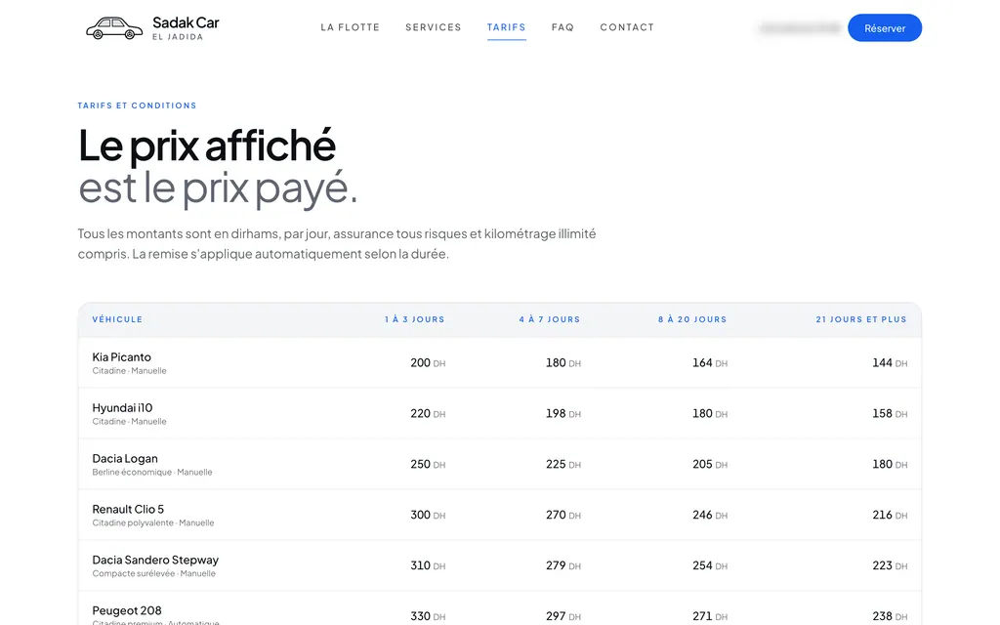The width and height of the screenshot is (1000, 625).
Task: Select the Dacia Logan vehicle name
Action: (x=125, y=459)
